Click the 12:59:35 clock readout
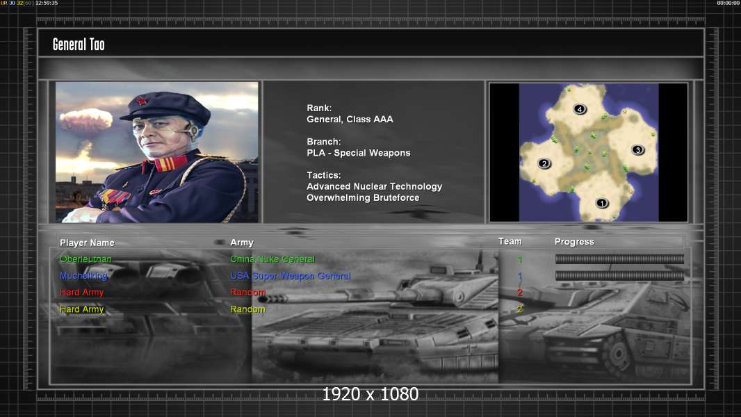741x417 pixels. click(47, 3)
